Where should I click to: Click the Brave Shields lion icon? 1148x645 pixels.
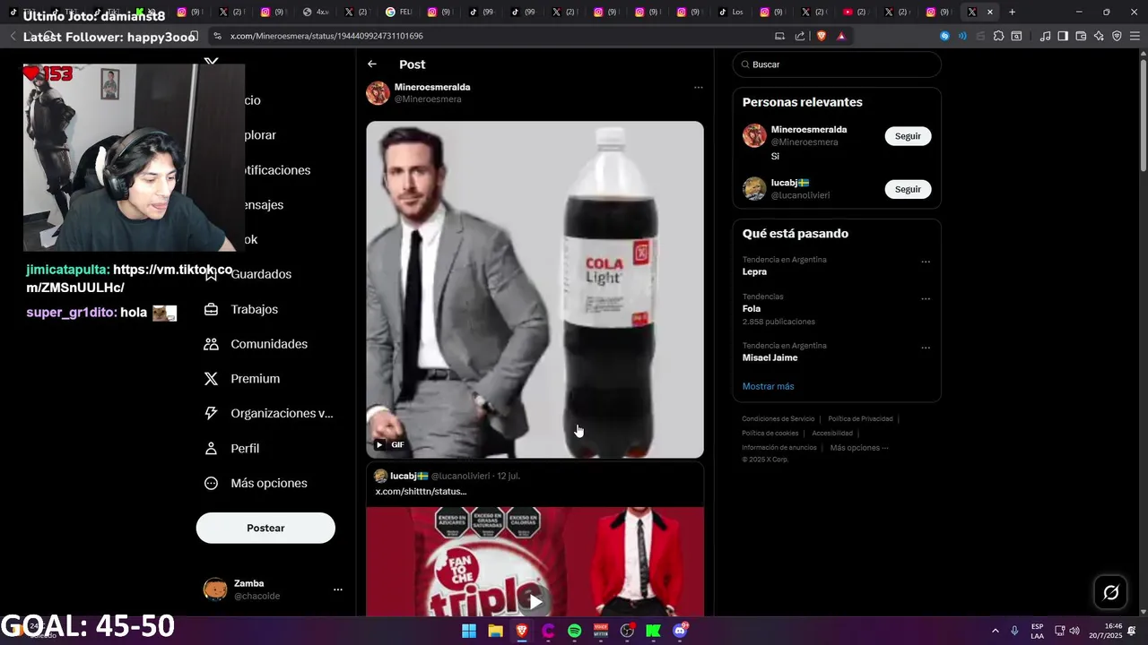(820, 36)
